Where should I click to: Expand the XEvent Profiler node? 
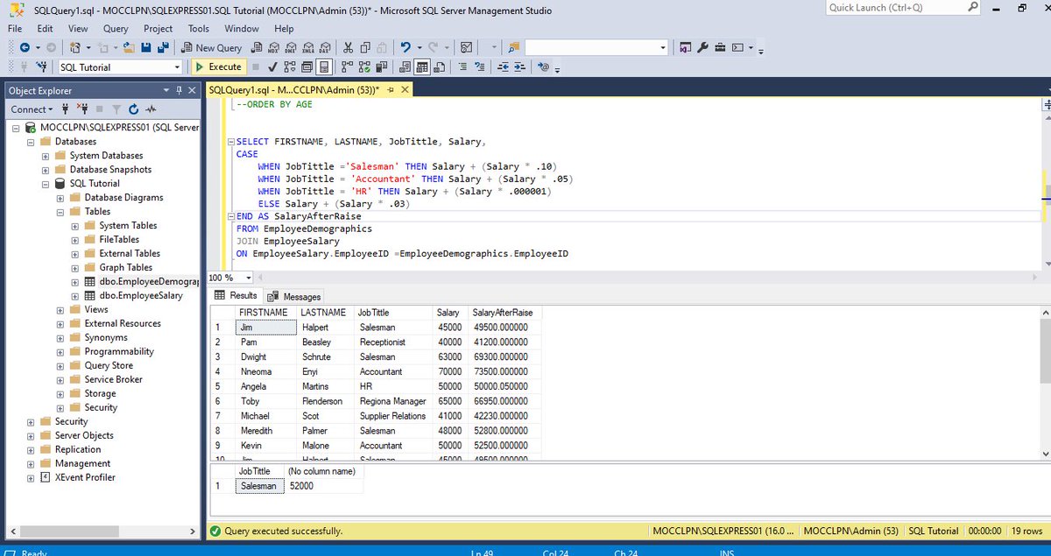[32, 477]
